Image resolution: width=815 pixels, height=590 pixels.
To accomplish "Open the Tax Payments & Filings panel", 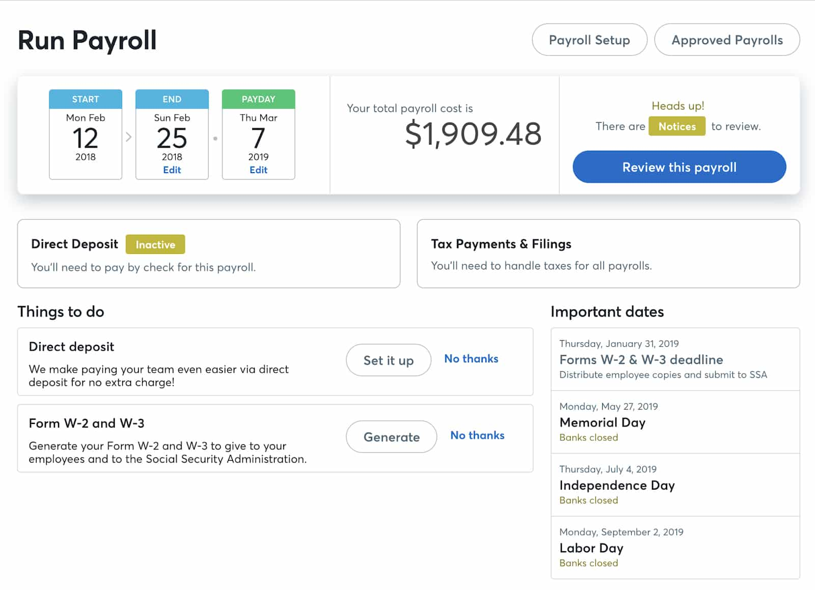I will tap(608, 254).
